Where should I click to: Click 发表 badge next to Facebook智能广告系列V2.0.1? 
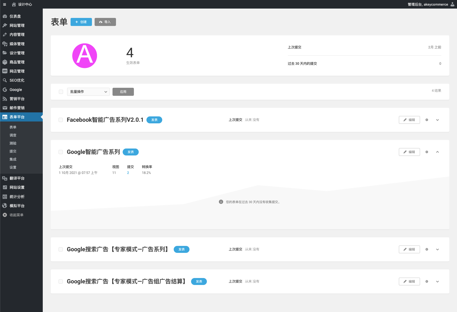154,120
